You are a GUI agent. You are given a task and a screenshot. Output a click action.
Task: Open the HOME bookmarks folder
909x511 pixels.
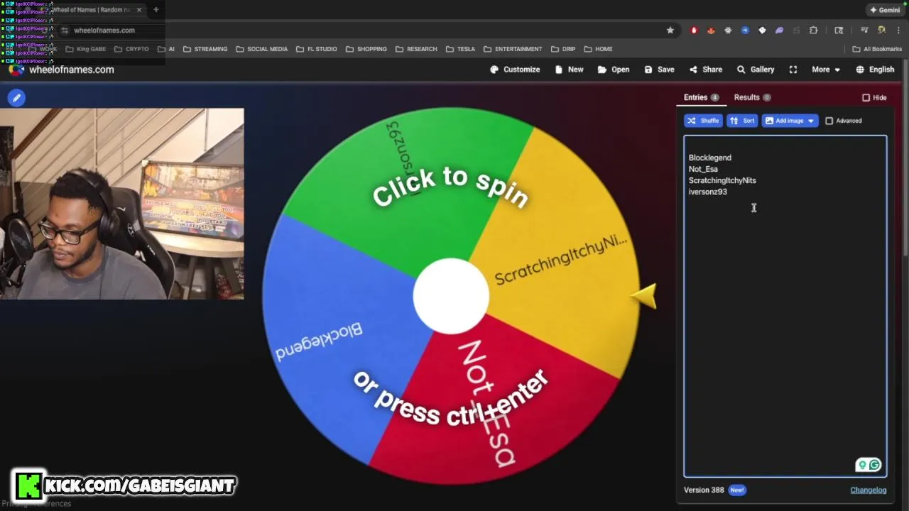click(x=598, y=49)
